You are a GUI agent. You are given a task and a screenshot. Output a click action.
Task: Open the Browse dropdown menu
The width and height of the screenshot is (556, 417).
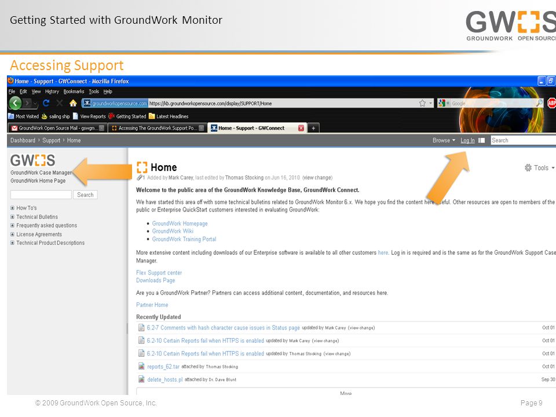pyautogui.click(x=444, y=140)
